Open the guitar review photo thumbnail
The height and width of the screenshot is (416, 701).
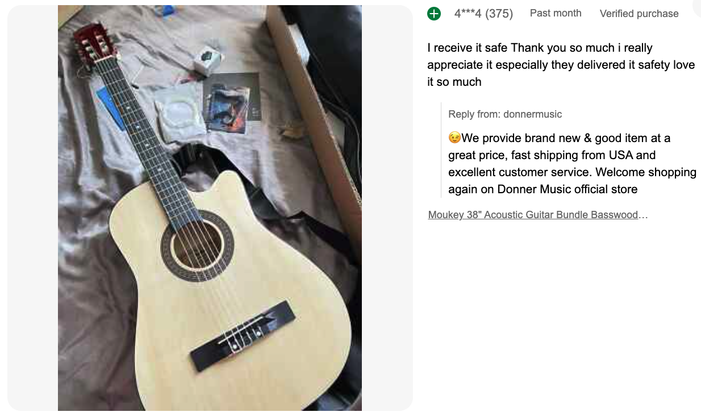click(x=210, y=208)
